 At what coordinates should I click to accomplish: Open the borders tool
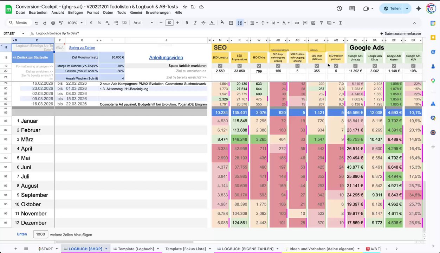(231, 23)
